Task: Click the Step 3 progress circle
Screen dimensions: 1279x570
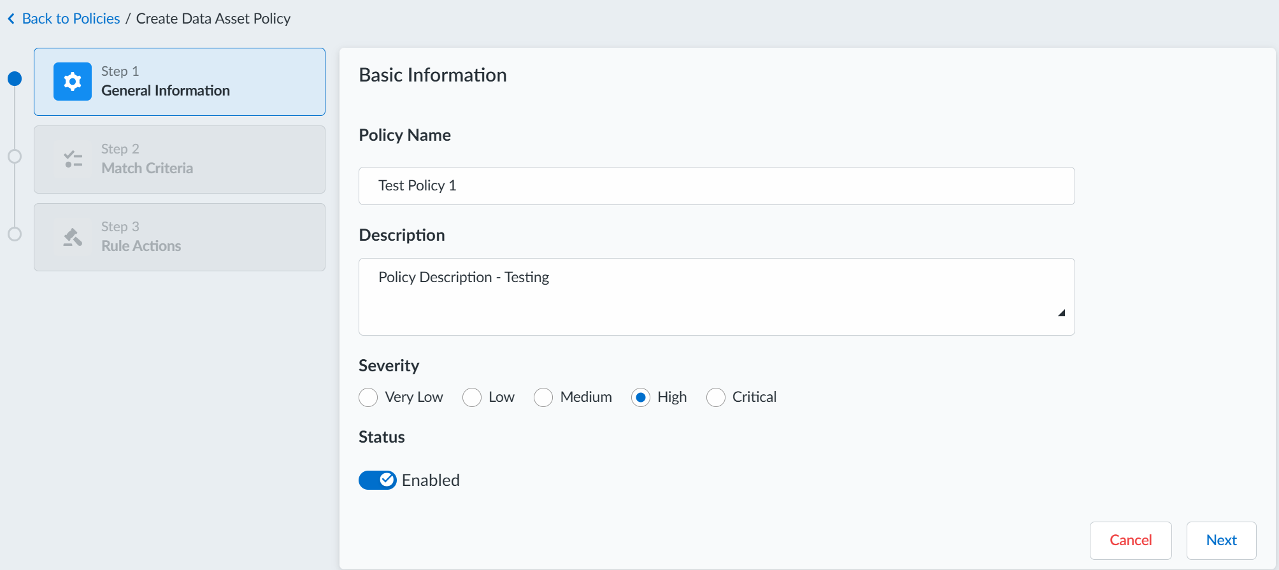Action: (15, 234)
